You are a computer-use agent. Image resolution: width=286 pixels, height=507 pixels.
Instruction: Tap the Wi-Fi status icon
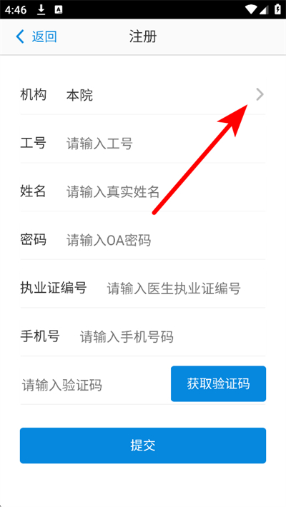[x=252, y=9]
